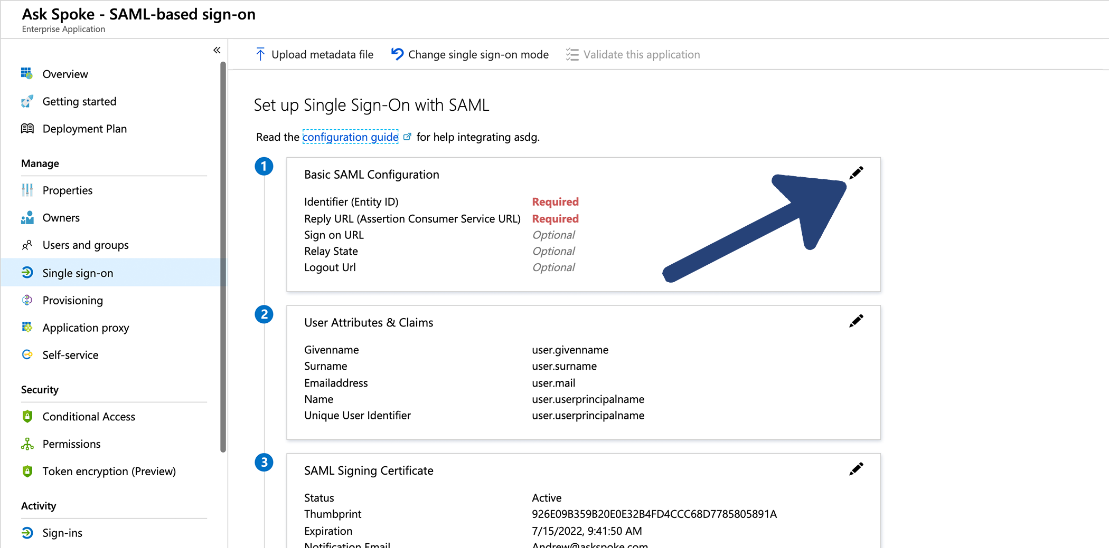
Task: Click the undo arrow icon for sign-on mode
Action: point(397,54)
